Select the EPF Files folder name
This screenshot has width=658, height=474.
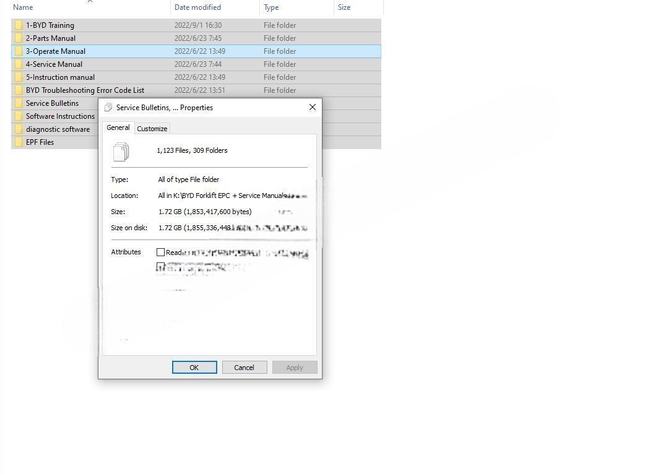40,142
